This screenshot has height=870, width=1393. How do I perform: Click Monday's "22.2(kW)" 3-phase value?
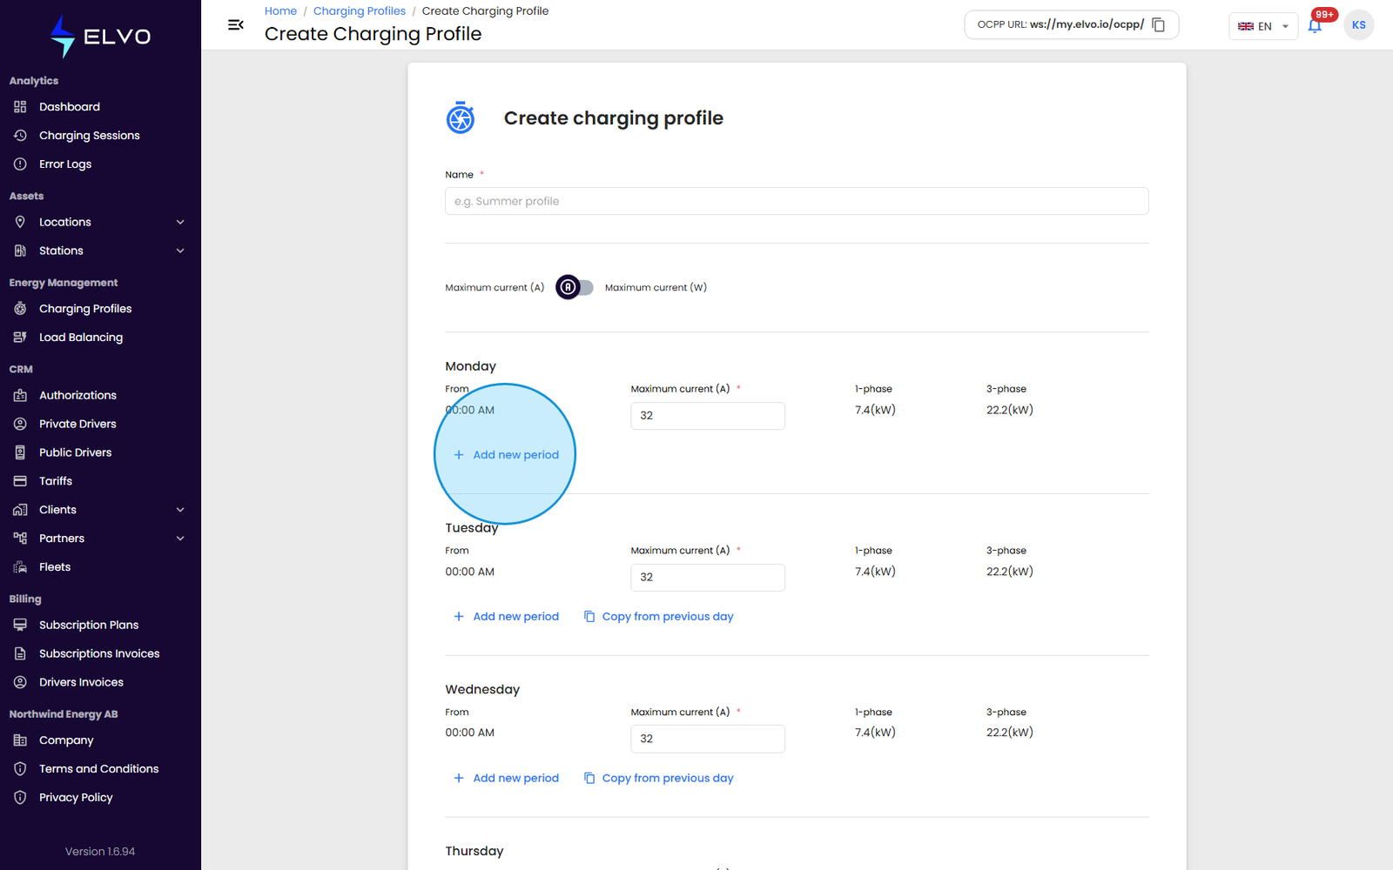(x=1010, y=410)
